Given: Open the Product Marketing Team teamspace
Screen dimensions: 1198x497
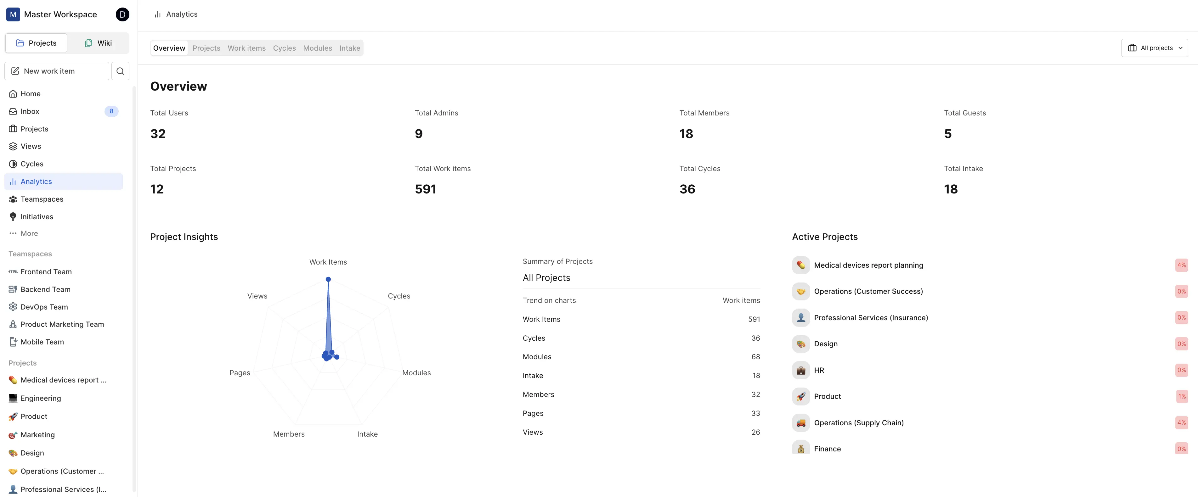Looking at the screenshot, I should 63,324.
